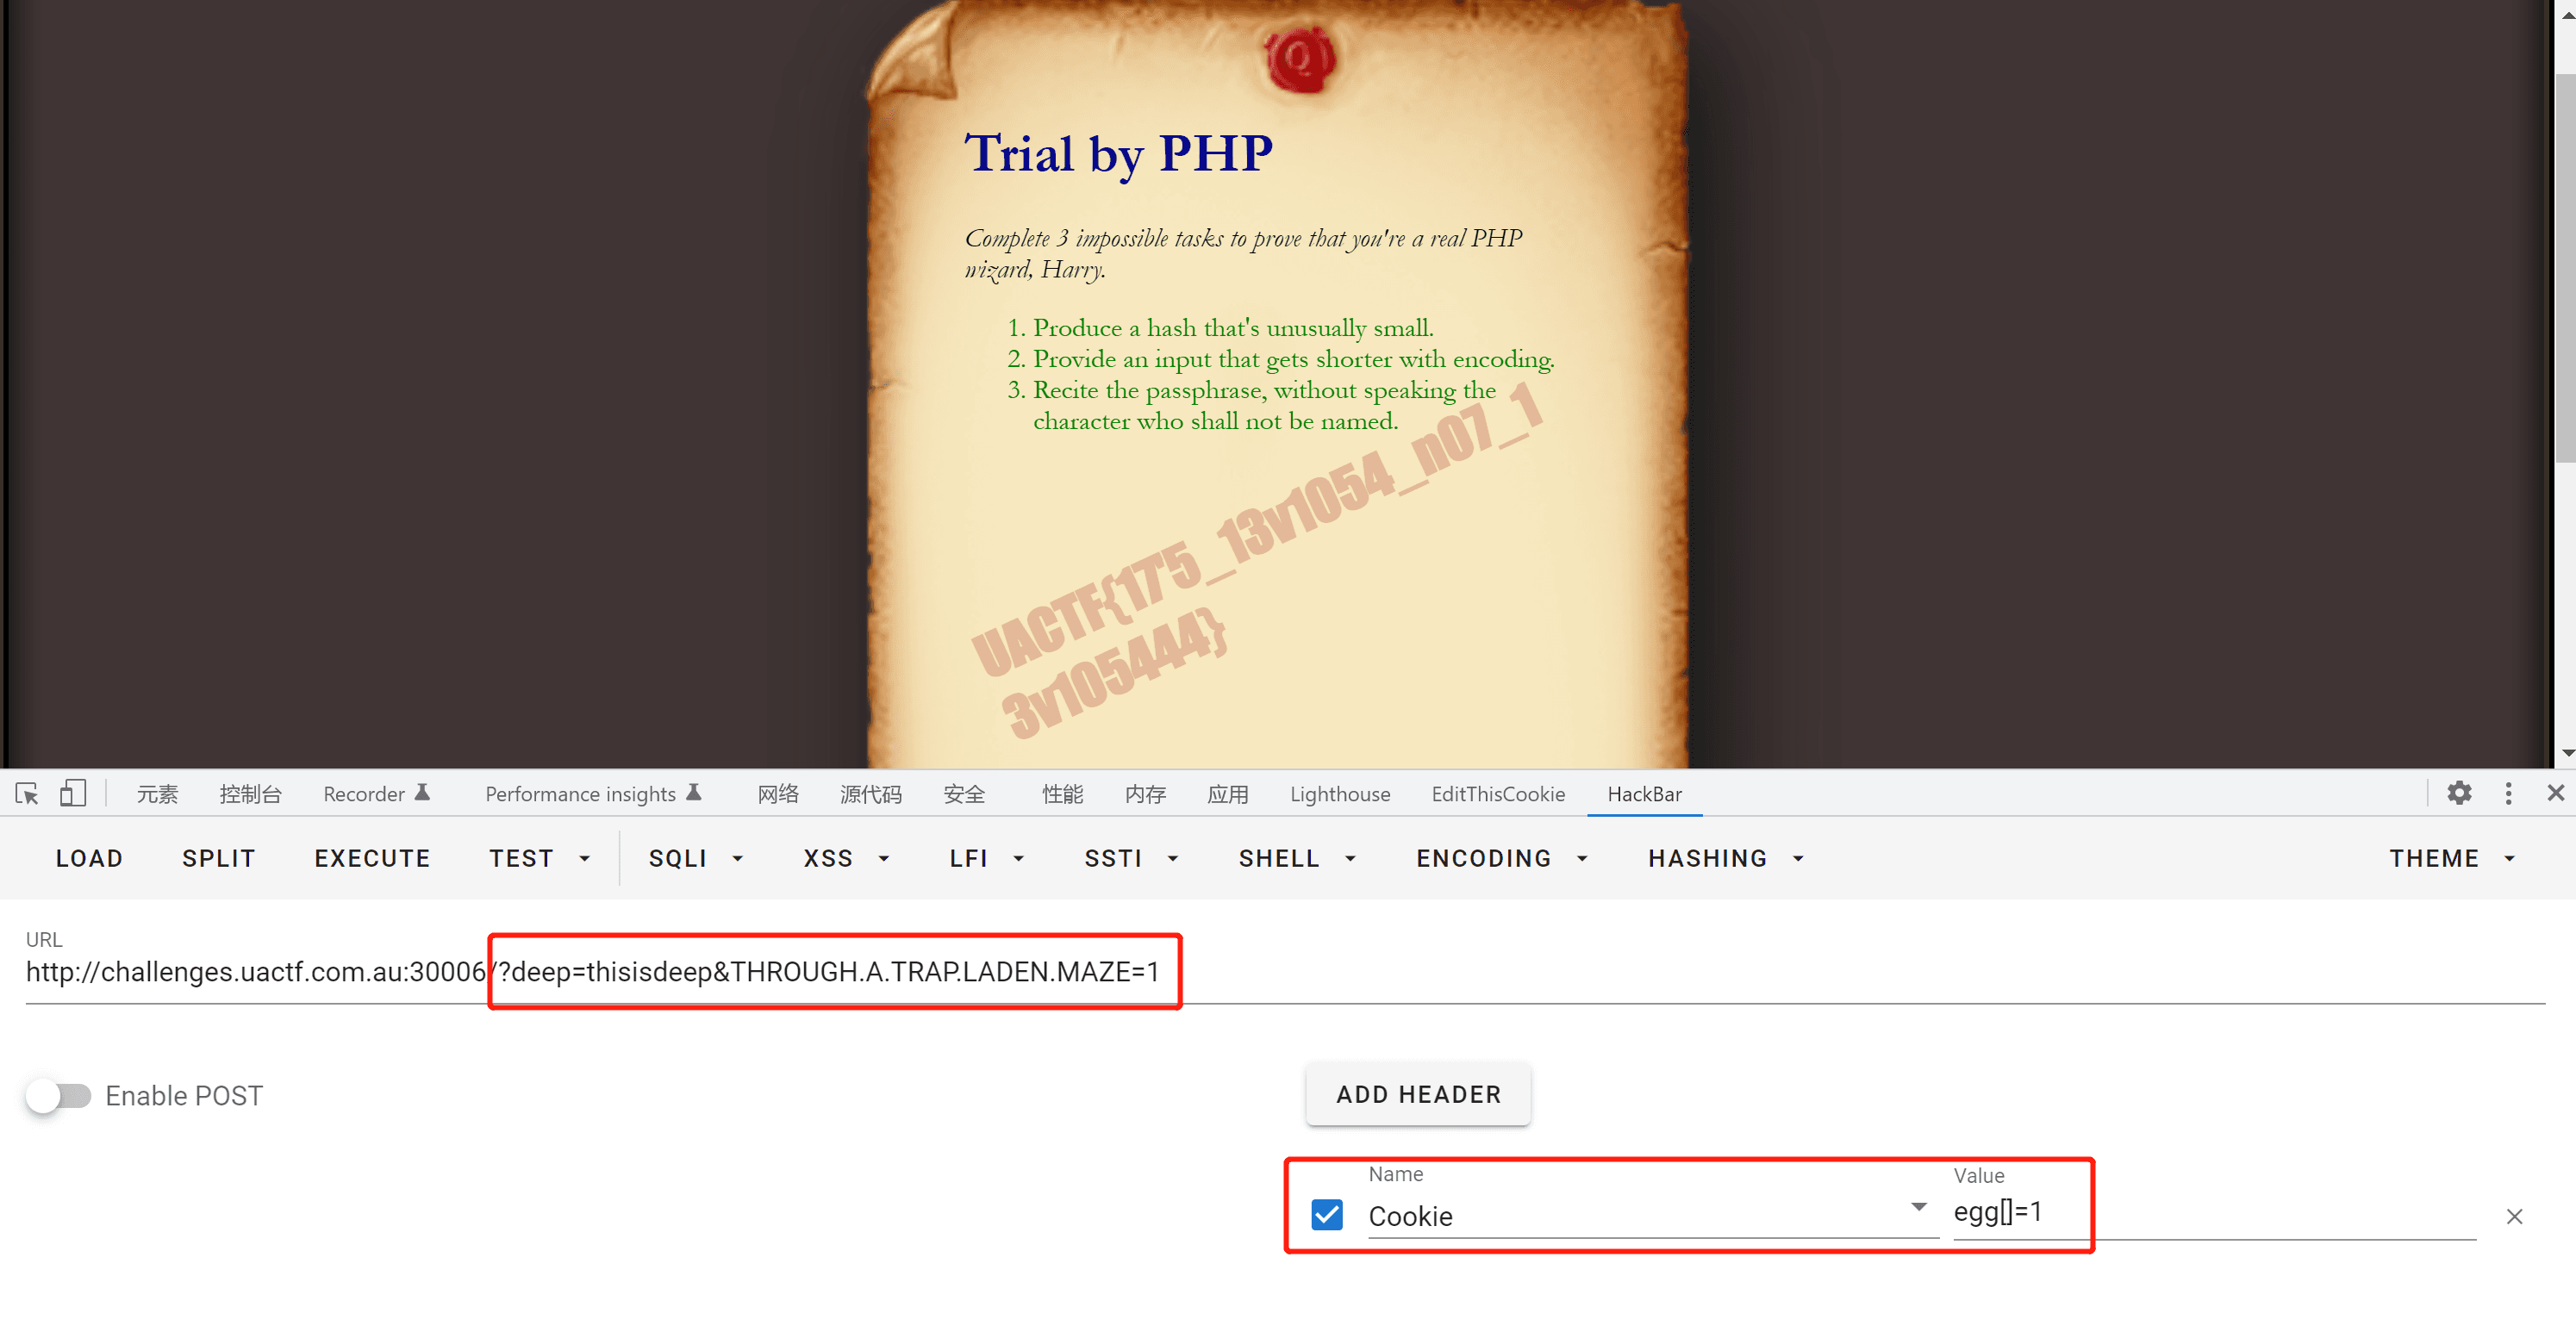Expand the THEME dropdown
Image resolution: width=2576 pixels, height=1332 pixels.
click(2450, 858)
